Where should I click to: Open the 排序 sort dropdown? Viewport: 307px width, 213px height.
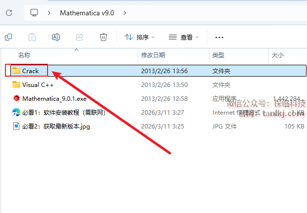coord(140,37)
